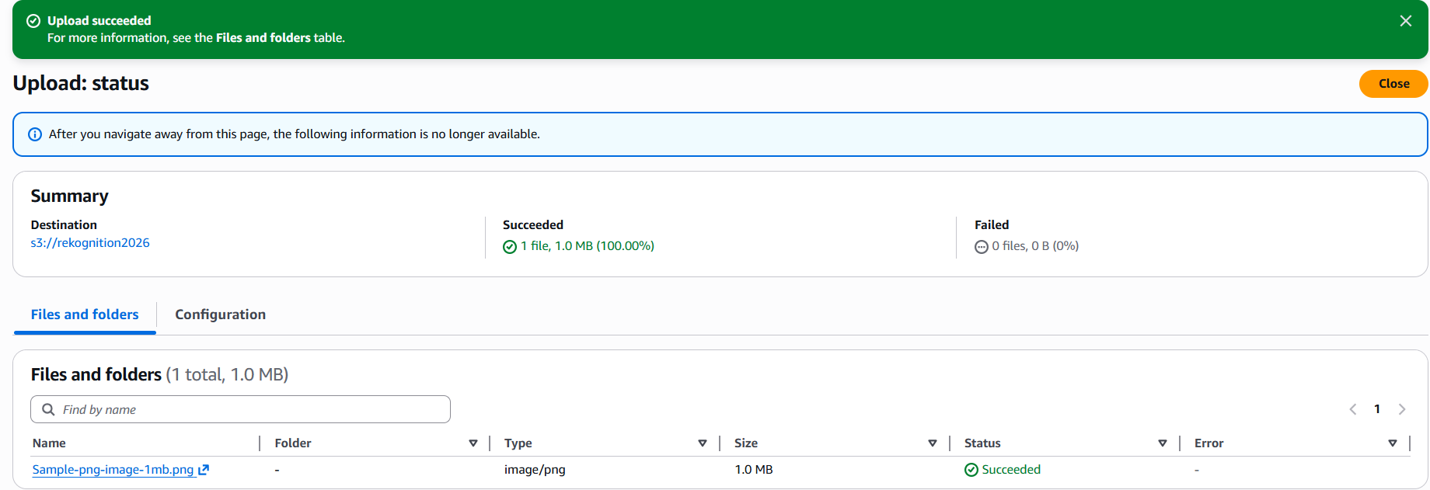The height and width of the screenshot is (490, 1430).
Task: Open the s3://rekognition2026 destination link
Action: 90,243
